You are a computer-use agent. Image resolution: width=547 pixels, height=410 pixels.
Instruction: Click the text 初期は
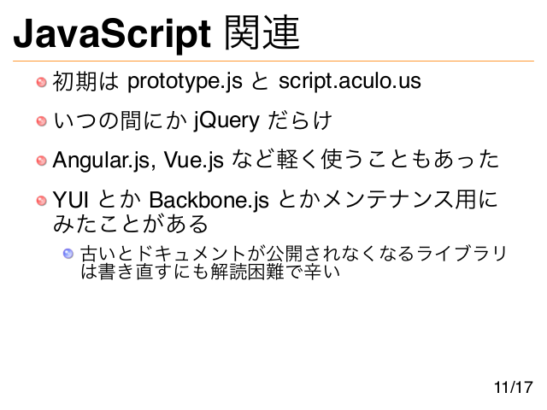pos(85,82)
